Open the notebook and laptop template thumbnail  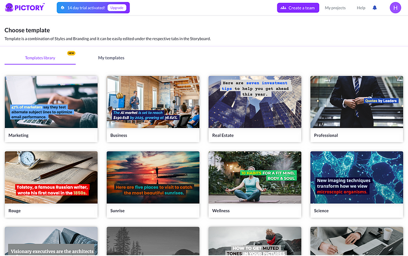(x=356, y=241)
